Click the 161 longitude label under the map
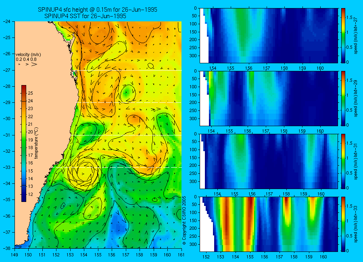 [x=181, y=255]
